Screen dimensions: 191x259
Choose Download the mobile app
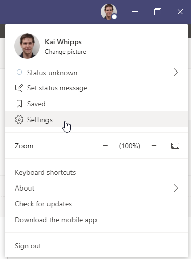pyautogui.click(x=97, y=220)
